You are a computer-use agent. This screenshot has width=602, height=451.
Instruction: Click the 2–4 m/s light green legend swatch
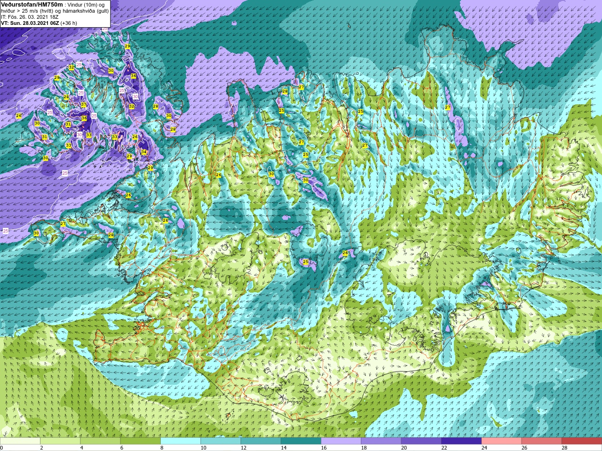(61, 441)
